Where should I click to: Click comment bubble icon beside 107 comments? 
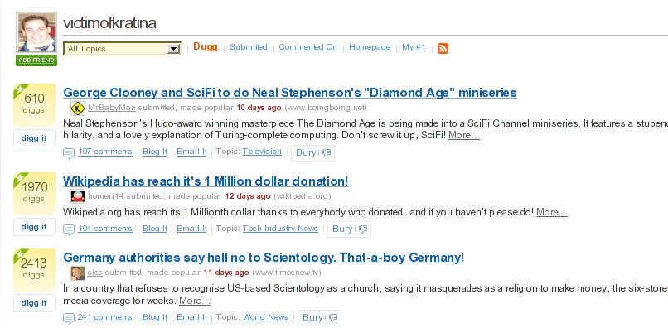69,153
